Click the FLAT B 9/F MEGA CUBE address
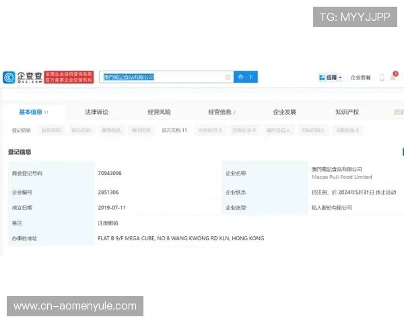Image resolution: width=404 pixels, height=323 pixels. click(x=181, y=238)
